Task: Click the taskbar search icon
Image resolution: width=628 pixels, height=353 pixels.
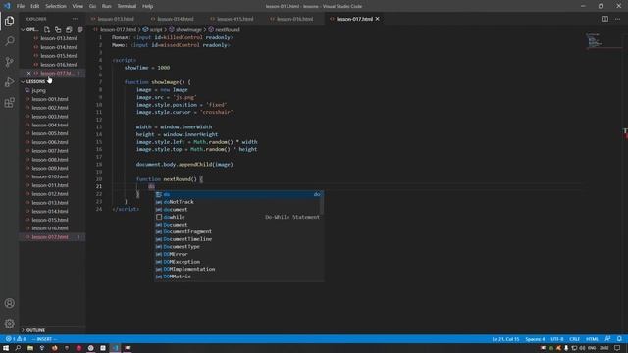Action: point(18,348)
